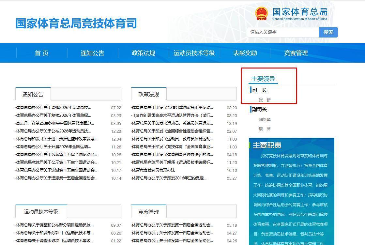The height and width of the screenshot is (245, 365).
Task: Open notice 体育总局竞体司关于公示第十五届全国运动会...
Action: point(56,162)
